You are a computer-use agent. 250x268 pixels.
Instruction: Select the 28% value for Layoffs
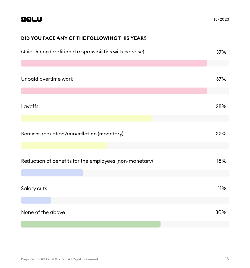coord(221,106)
